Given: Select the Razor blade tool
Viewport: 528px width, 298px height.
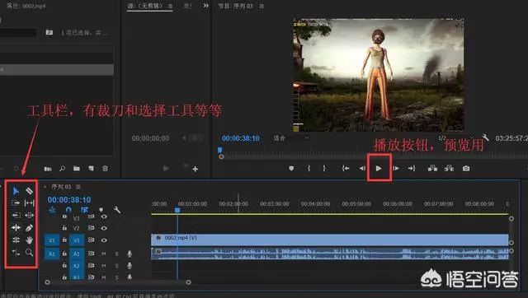Looking at the screenshot, I should point(30,191).
